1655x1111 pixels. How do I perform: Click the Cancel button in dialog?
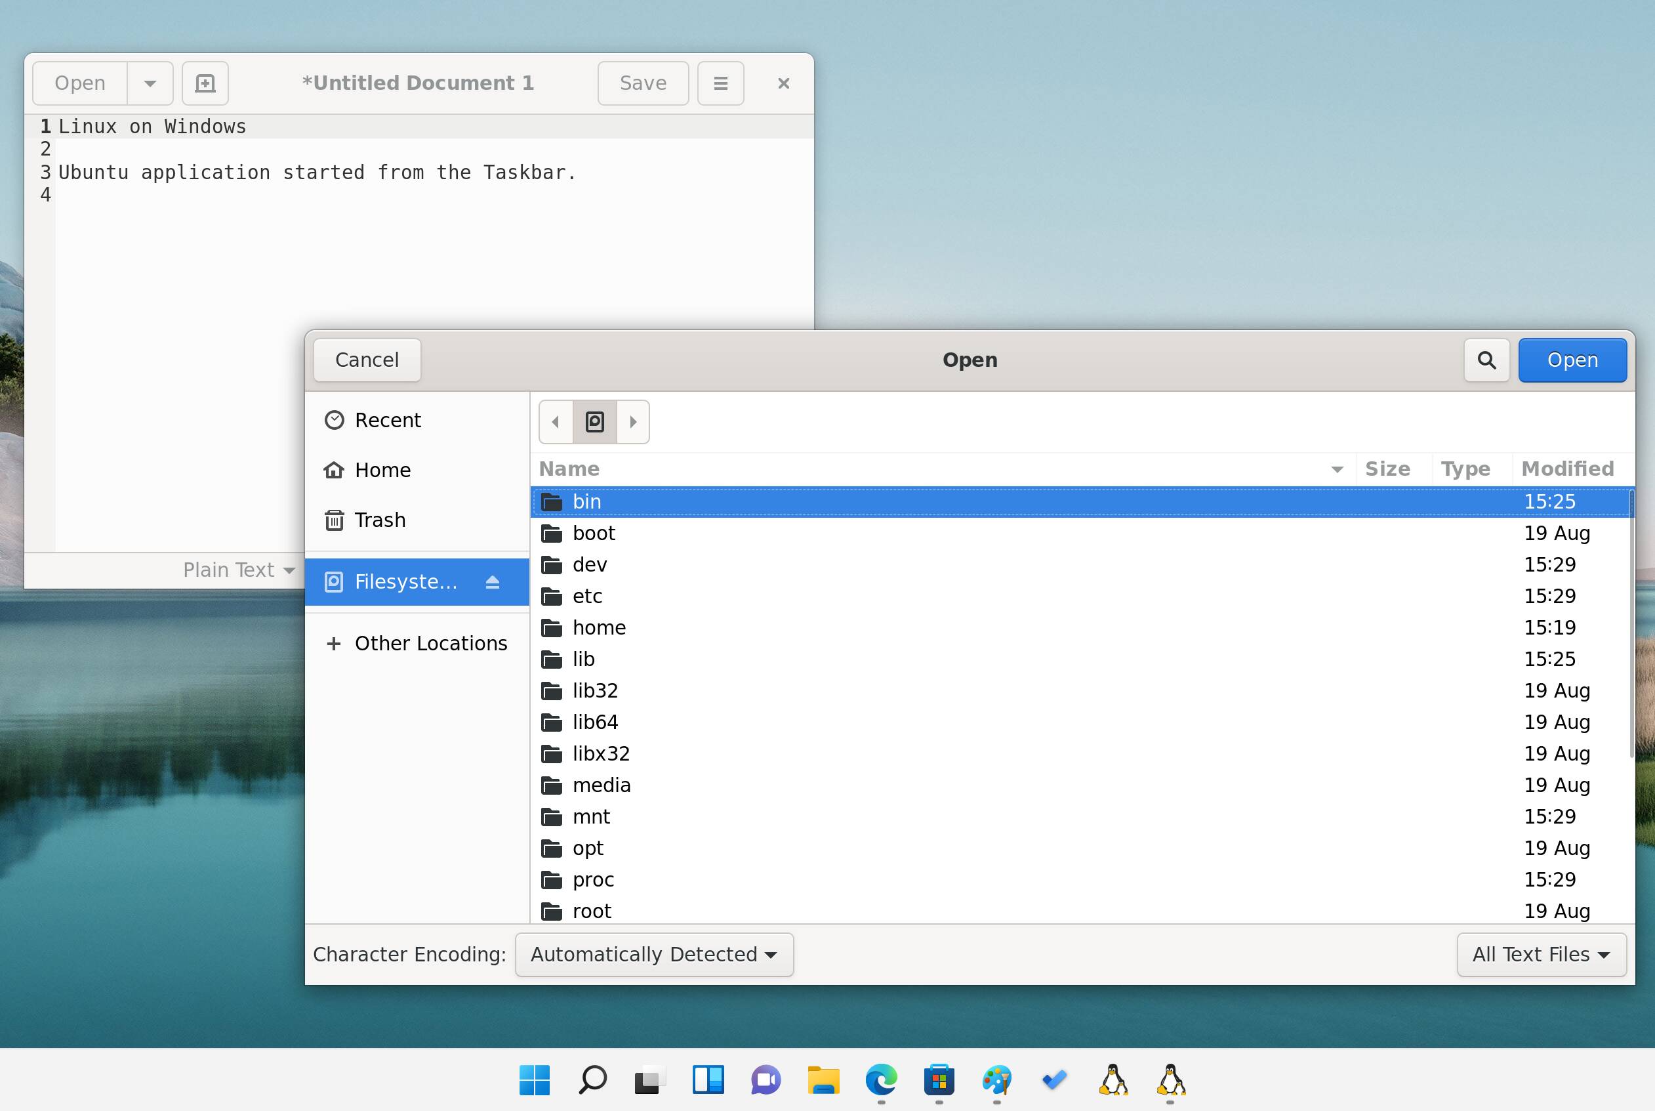(367, 360)
